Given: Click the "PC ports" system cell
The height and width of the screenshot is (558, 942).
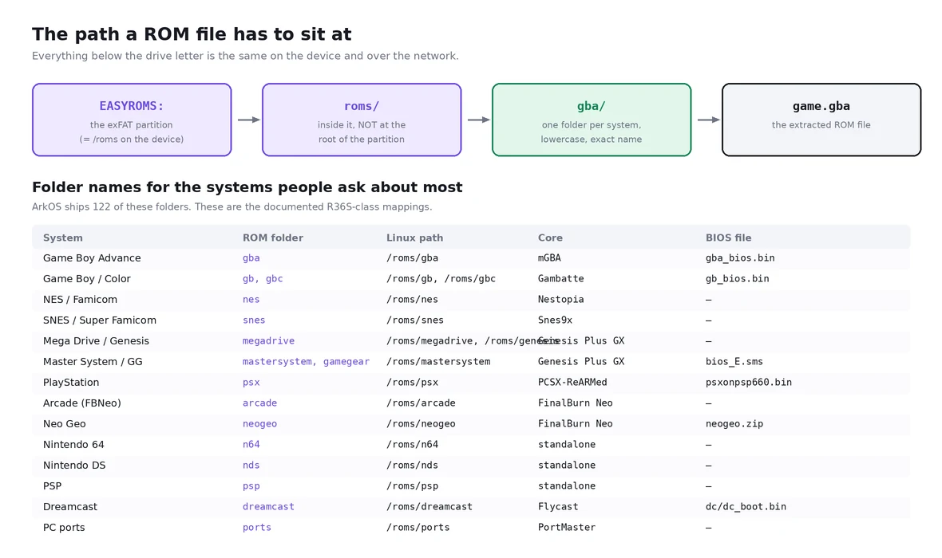Looking at the screenshot, I should (64, 528).
